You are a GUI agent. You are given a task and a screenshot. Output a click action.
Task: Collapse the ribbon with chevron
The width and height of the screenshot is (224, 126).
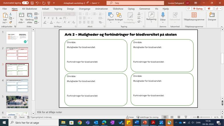222,27
